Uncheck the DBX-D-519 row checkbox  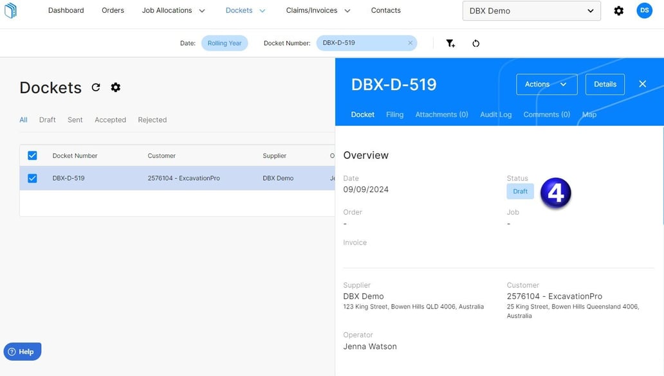click(x=32, y=178)
